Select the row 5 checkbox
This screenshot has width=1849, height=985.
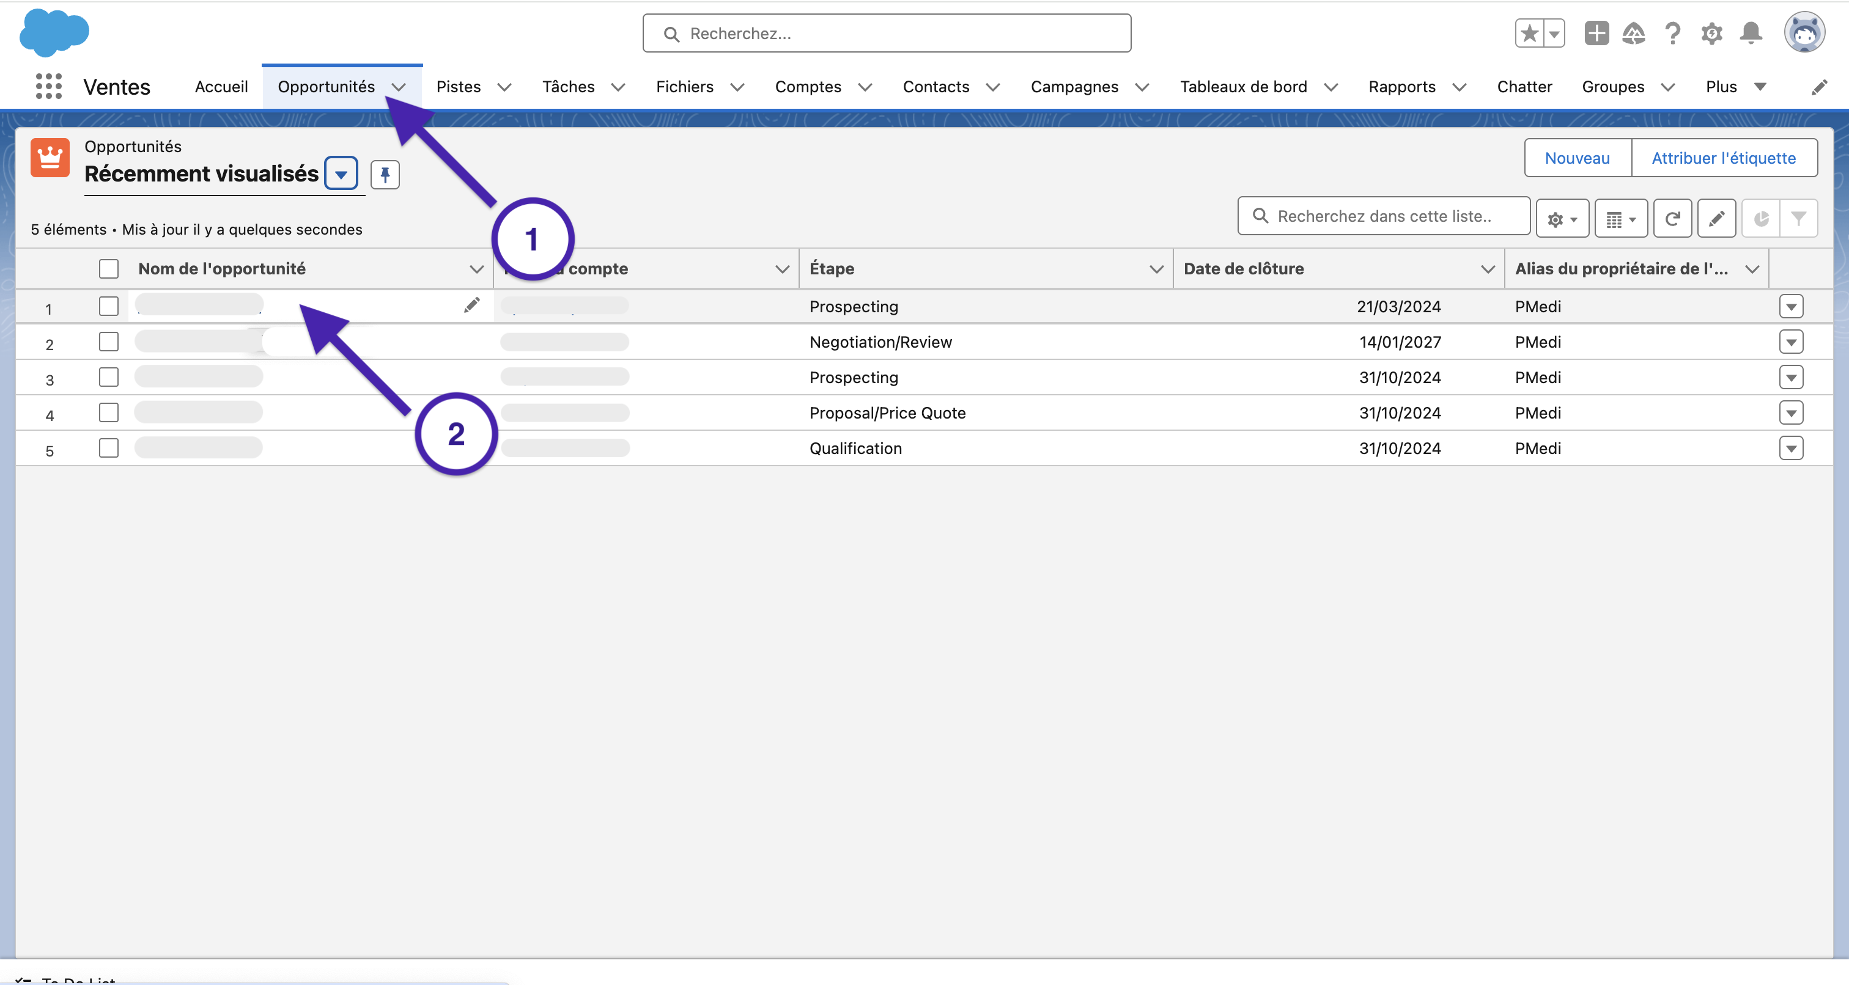(108, 449)
